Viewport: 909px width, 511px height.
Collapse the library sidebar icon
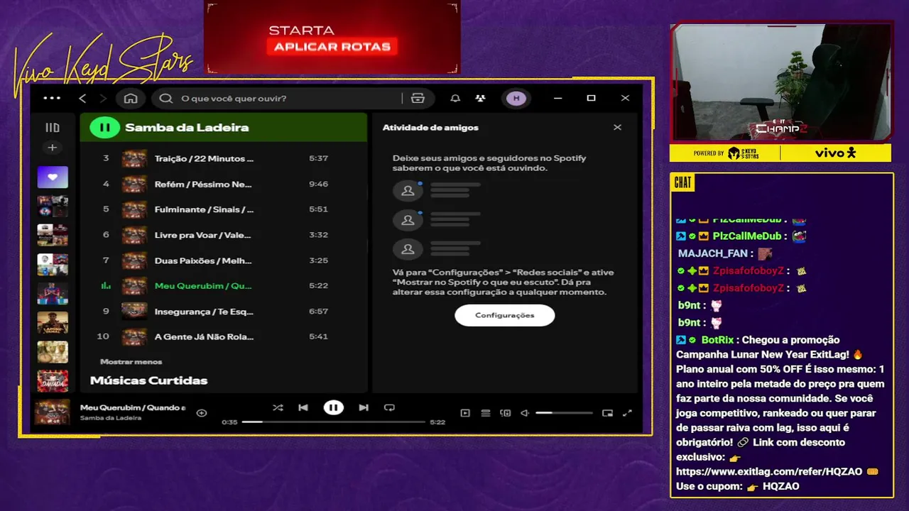click(x=53, y=128)
